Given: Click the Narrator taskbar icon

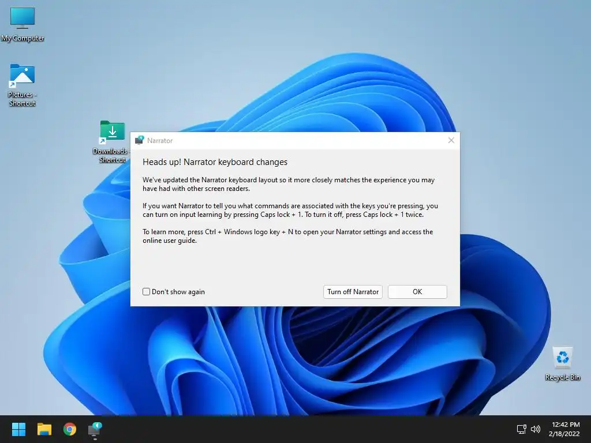Looking at the screenshot, I should click(x=95, y=430).
